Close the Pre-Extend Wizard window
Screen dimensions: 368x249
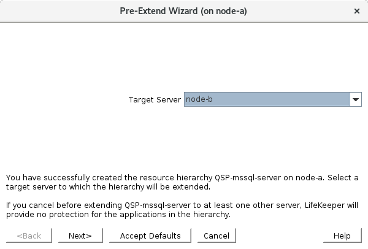(x=357, y=10)
